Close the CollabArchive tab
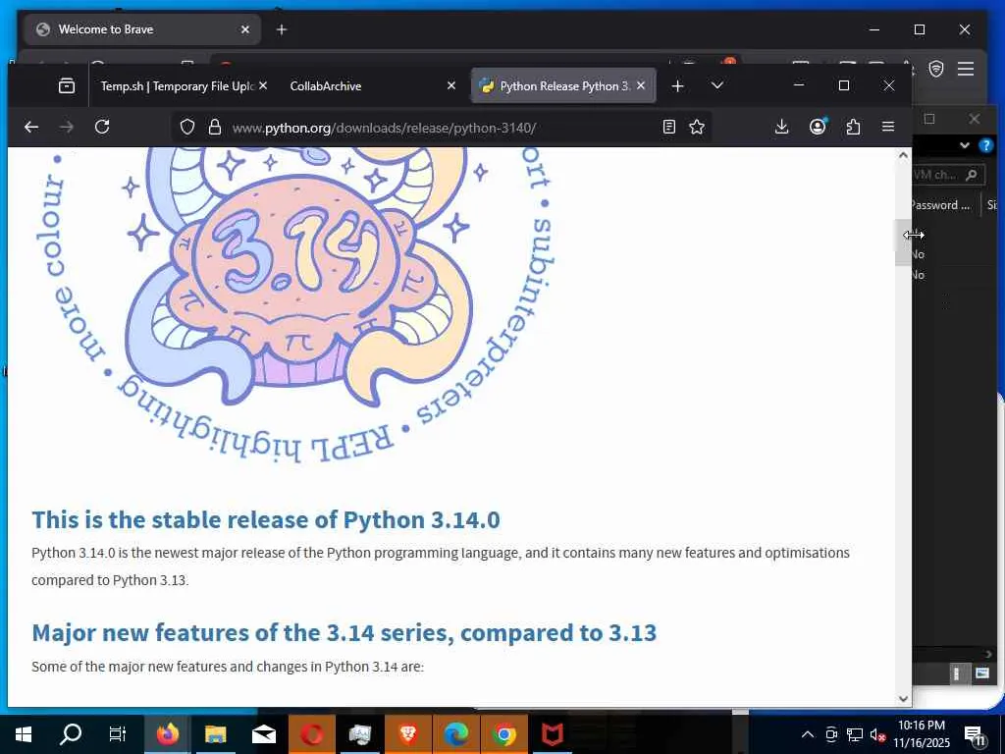The width and height of the screenshot is (1005, 754). pos(451,86)
